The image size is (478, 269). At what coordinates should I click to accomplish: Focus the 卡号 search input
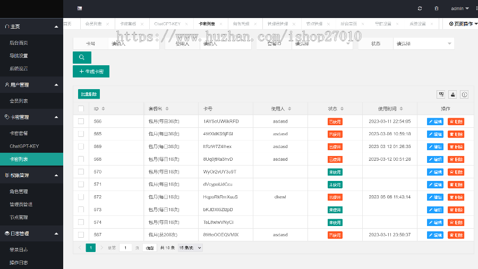tap(133, 44)
